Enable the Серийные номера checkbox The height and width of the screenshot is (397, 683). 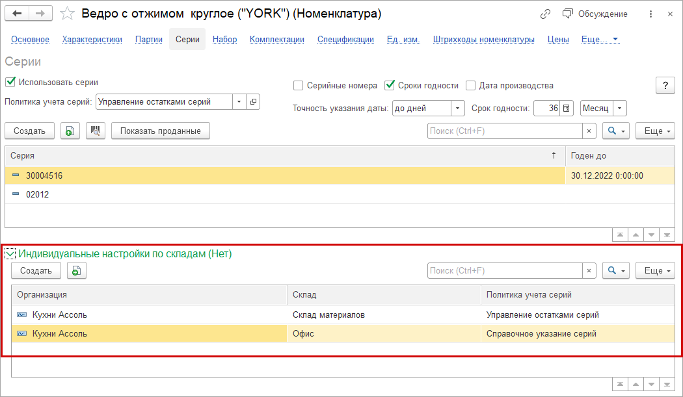coord(298,85)
